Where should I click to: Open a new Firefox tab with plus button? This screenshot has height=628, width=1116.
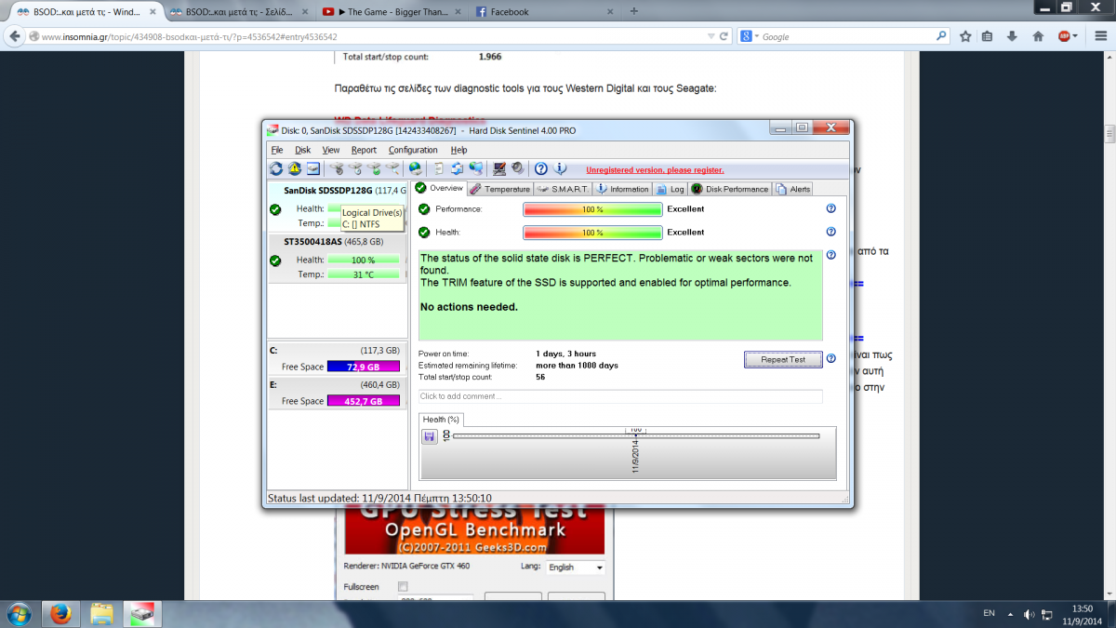tap(633, 12)
